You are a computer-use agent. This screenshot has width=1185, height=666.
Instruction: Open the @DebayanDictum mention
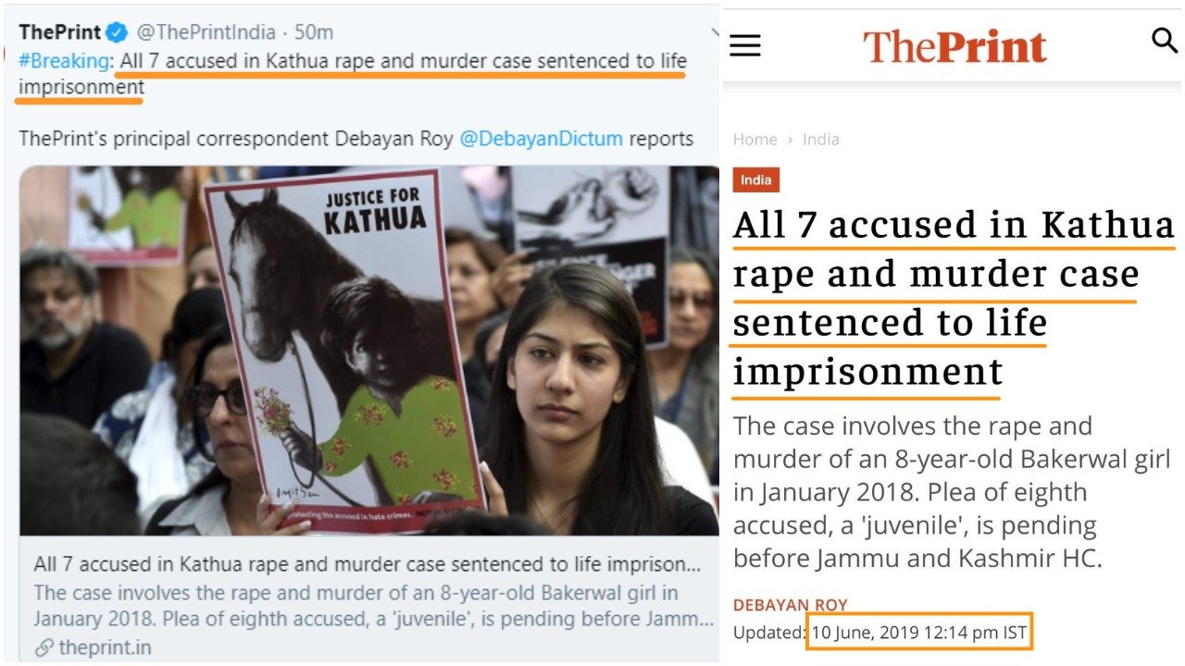point(541,139)
